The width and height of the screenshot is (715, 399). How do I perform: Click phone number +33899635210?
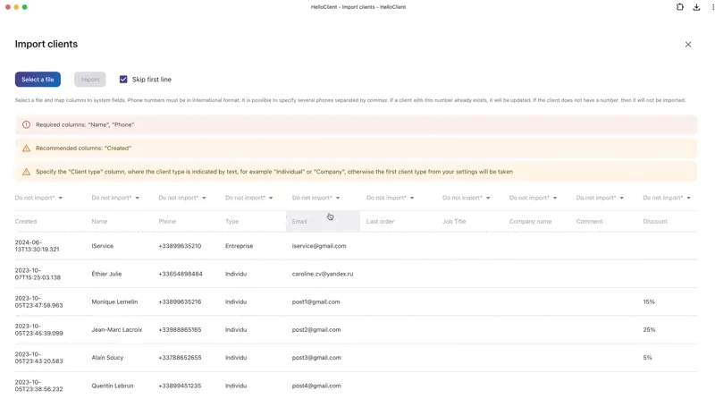(x=180, y=246)
